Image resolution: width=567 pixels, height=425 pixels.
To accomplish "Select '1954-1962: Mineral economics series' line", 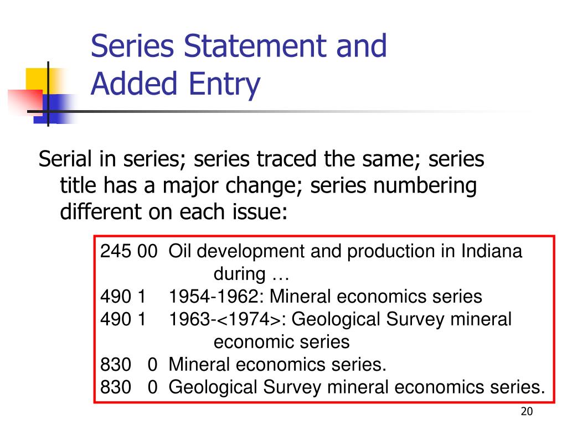I will [x=326, y=297].
